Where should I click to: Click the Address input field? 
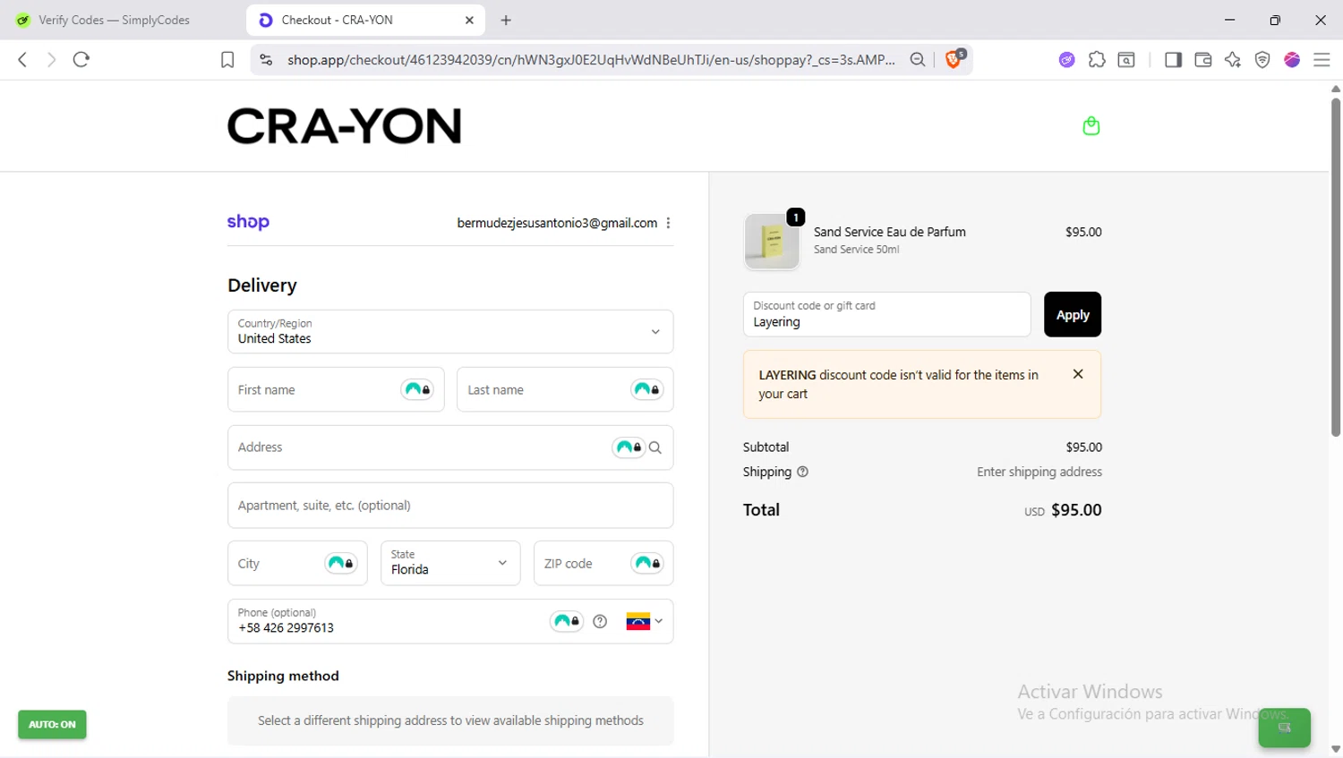coord(450,447)
